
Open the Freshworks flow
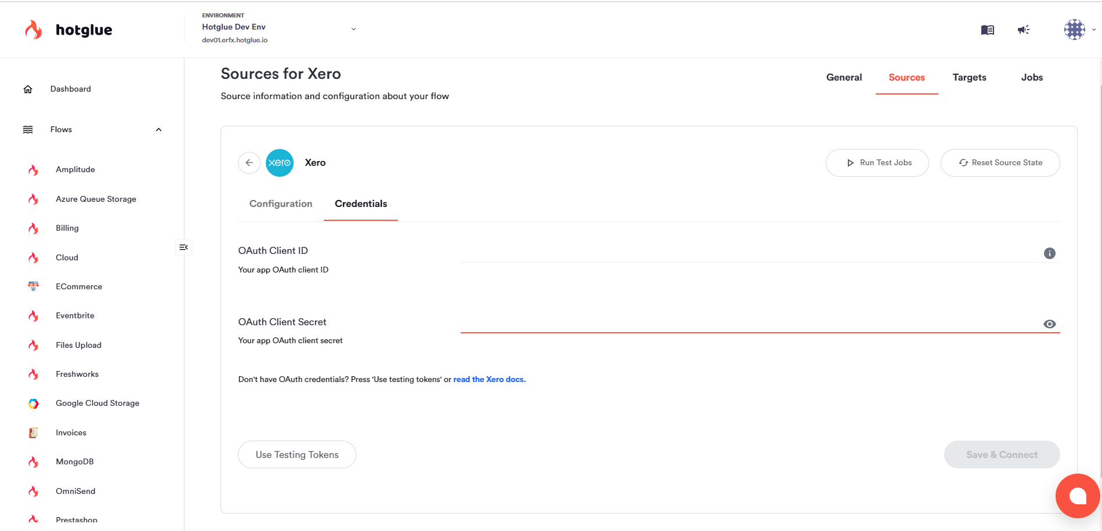tap(77, 374)
